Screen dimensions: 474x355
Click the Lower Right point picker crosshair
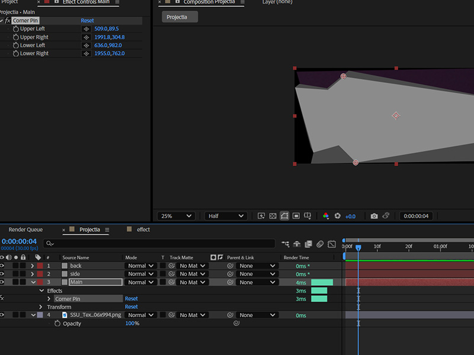86,53
